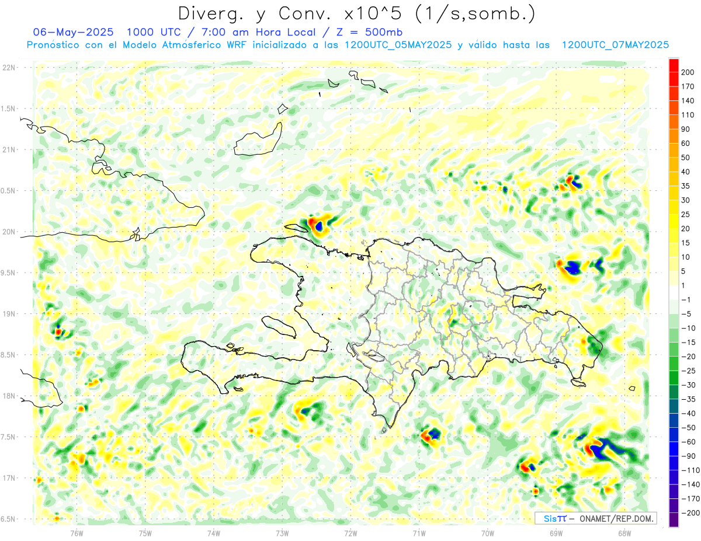Click the color bar label '35'
701x541 pixels.
tap(686, 186)
